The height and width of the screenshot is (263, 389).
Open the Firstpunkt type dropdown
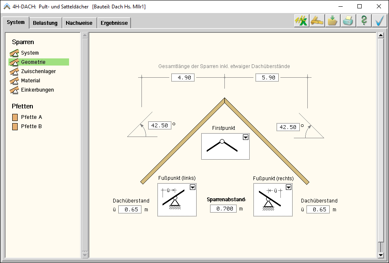pos(245,137)
